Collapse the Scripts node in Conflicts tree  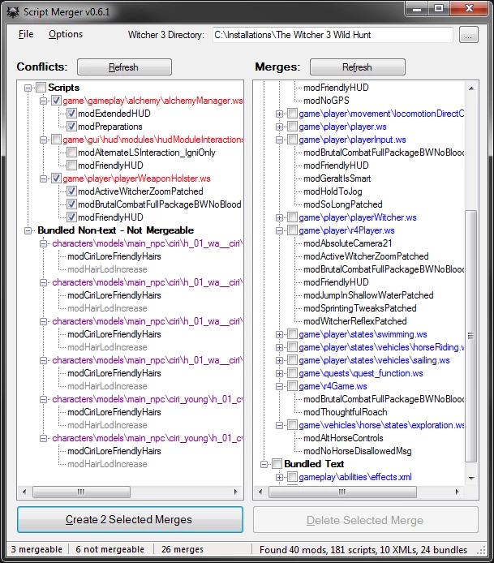pos(28,88)
